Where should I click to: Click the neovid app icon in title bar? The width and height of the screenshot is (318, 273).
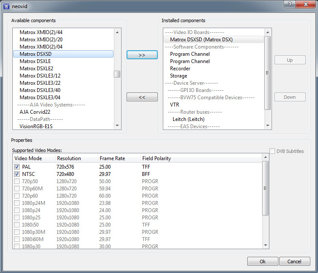click(6, 6)
